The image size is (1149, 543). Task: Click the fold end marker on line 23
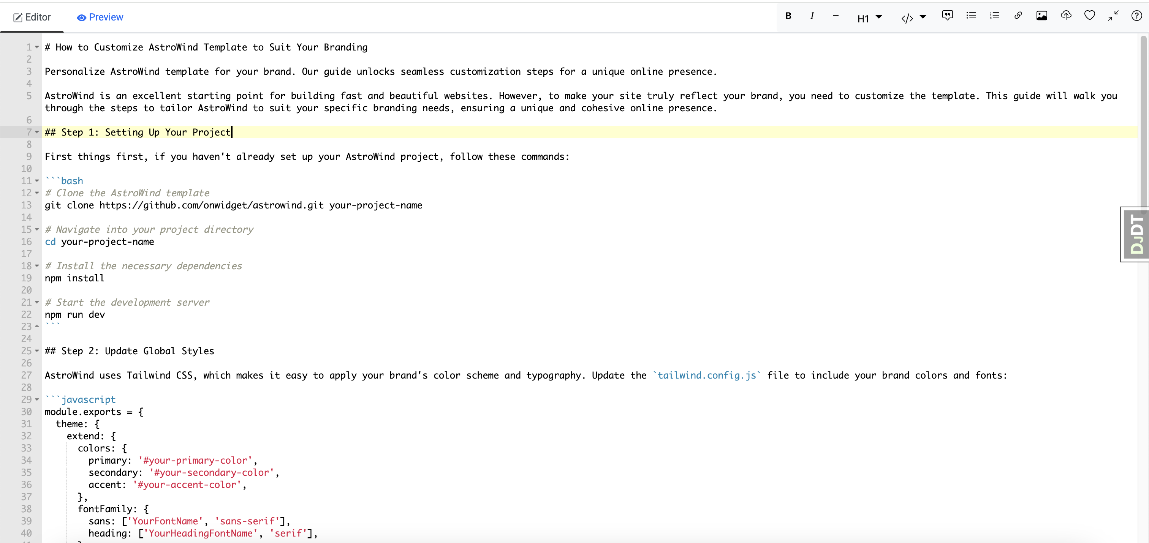point(37,327)
